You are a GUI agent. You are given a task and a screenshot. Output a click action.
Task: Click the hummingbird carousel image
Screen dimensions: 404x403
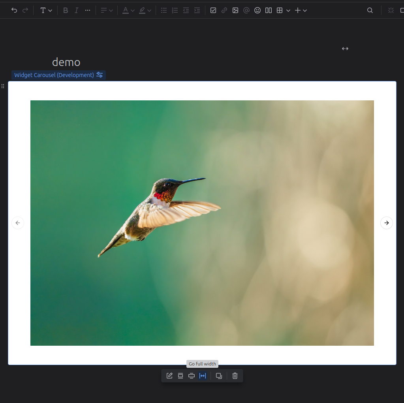(202, 223)
